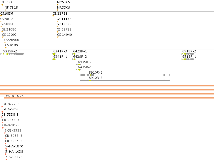
Task: Select the NP:3309 insertion label
Action: tap(64, 8)
